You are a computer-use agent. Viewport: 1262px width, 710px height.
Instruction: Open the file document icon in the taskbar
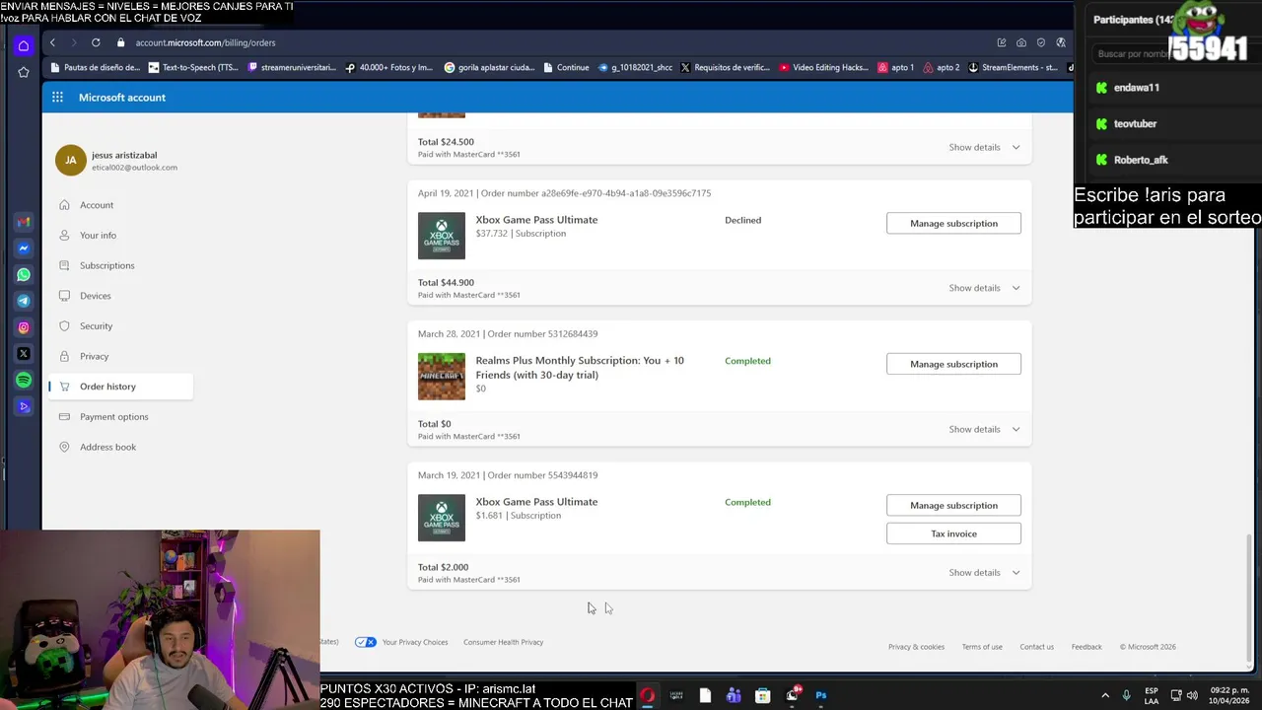705,695
